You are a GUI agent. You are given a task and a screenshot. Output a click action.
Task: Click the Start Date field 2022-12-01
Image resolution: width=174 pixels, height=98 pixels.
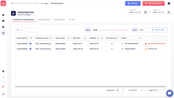138,12
